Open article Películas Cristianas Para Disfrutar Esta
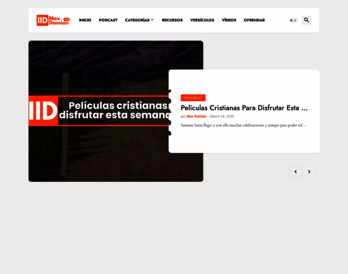This screenshot has height=274, width=348. (244, 108)
